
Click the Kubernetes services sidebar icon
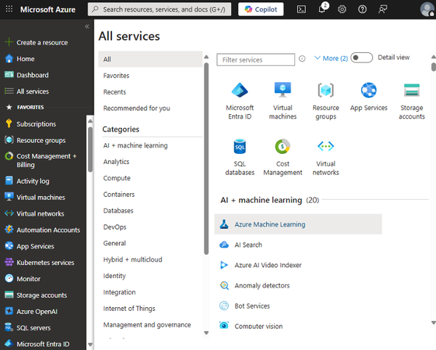(9, 262)
